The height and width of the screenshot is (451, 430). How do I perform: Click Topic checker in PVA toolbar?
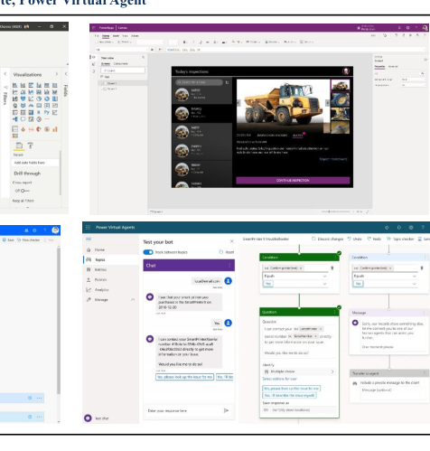pyautogui.click(x=400, y=239)
